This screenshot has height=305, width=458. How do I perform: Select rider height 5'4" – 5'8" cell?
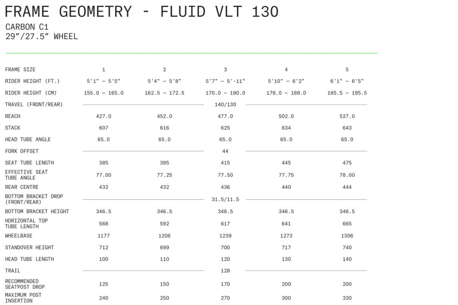(164, 81)
